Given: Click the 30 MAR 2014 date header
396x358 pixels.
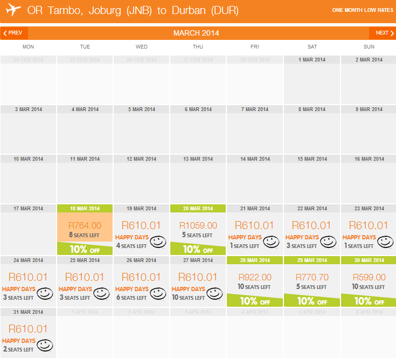Looking at the screenshot, I should (x=369, y=260).
